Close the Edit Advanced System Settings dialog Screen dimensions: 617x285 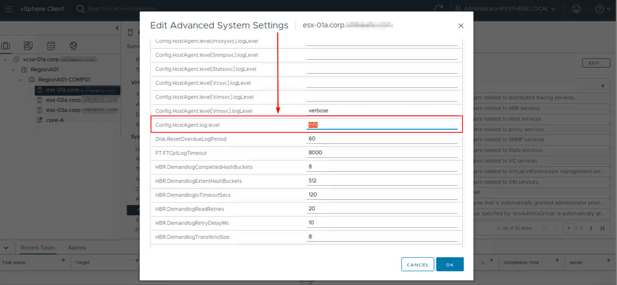(461, 26)
